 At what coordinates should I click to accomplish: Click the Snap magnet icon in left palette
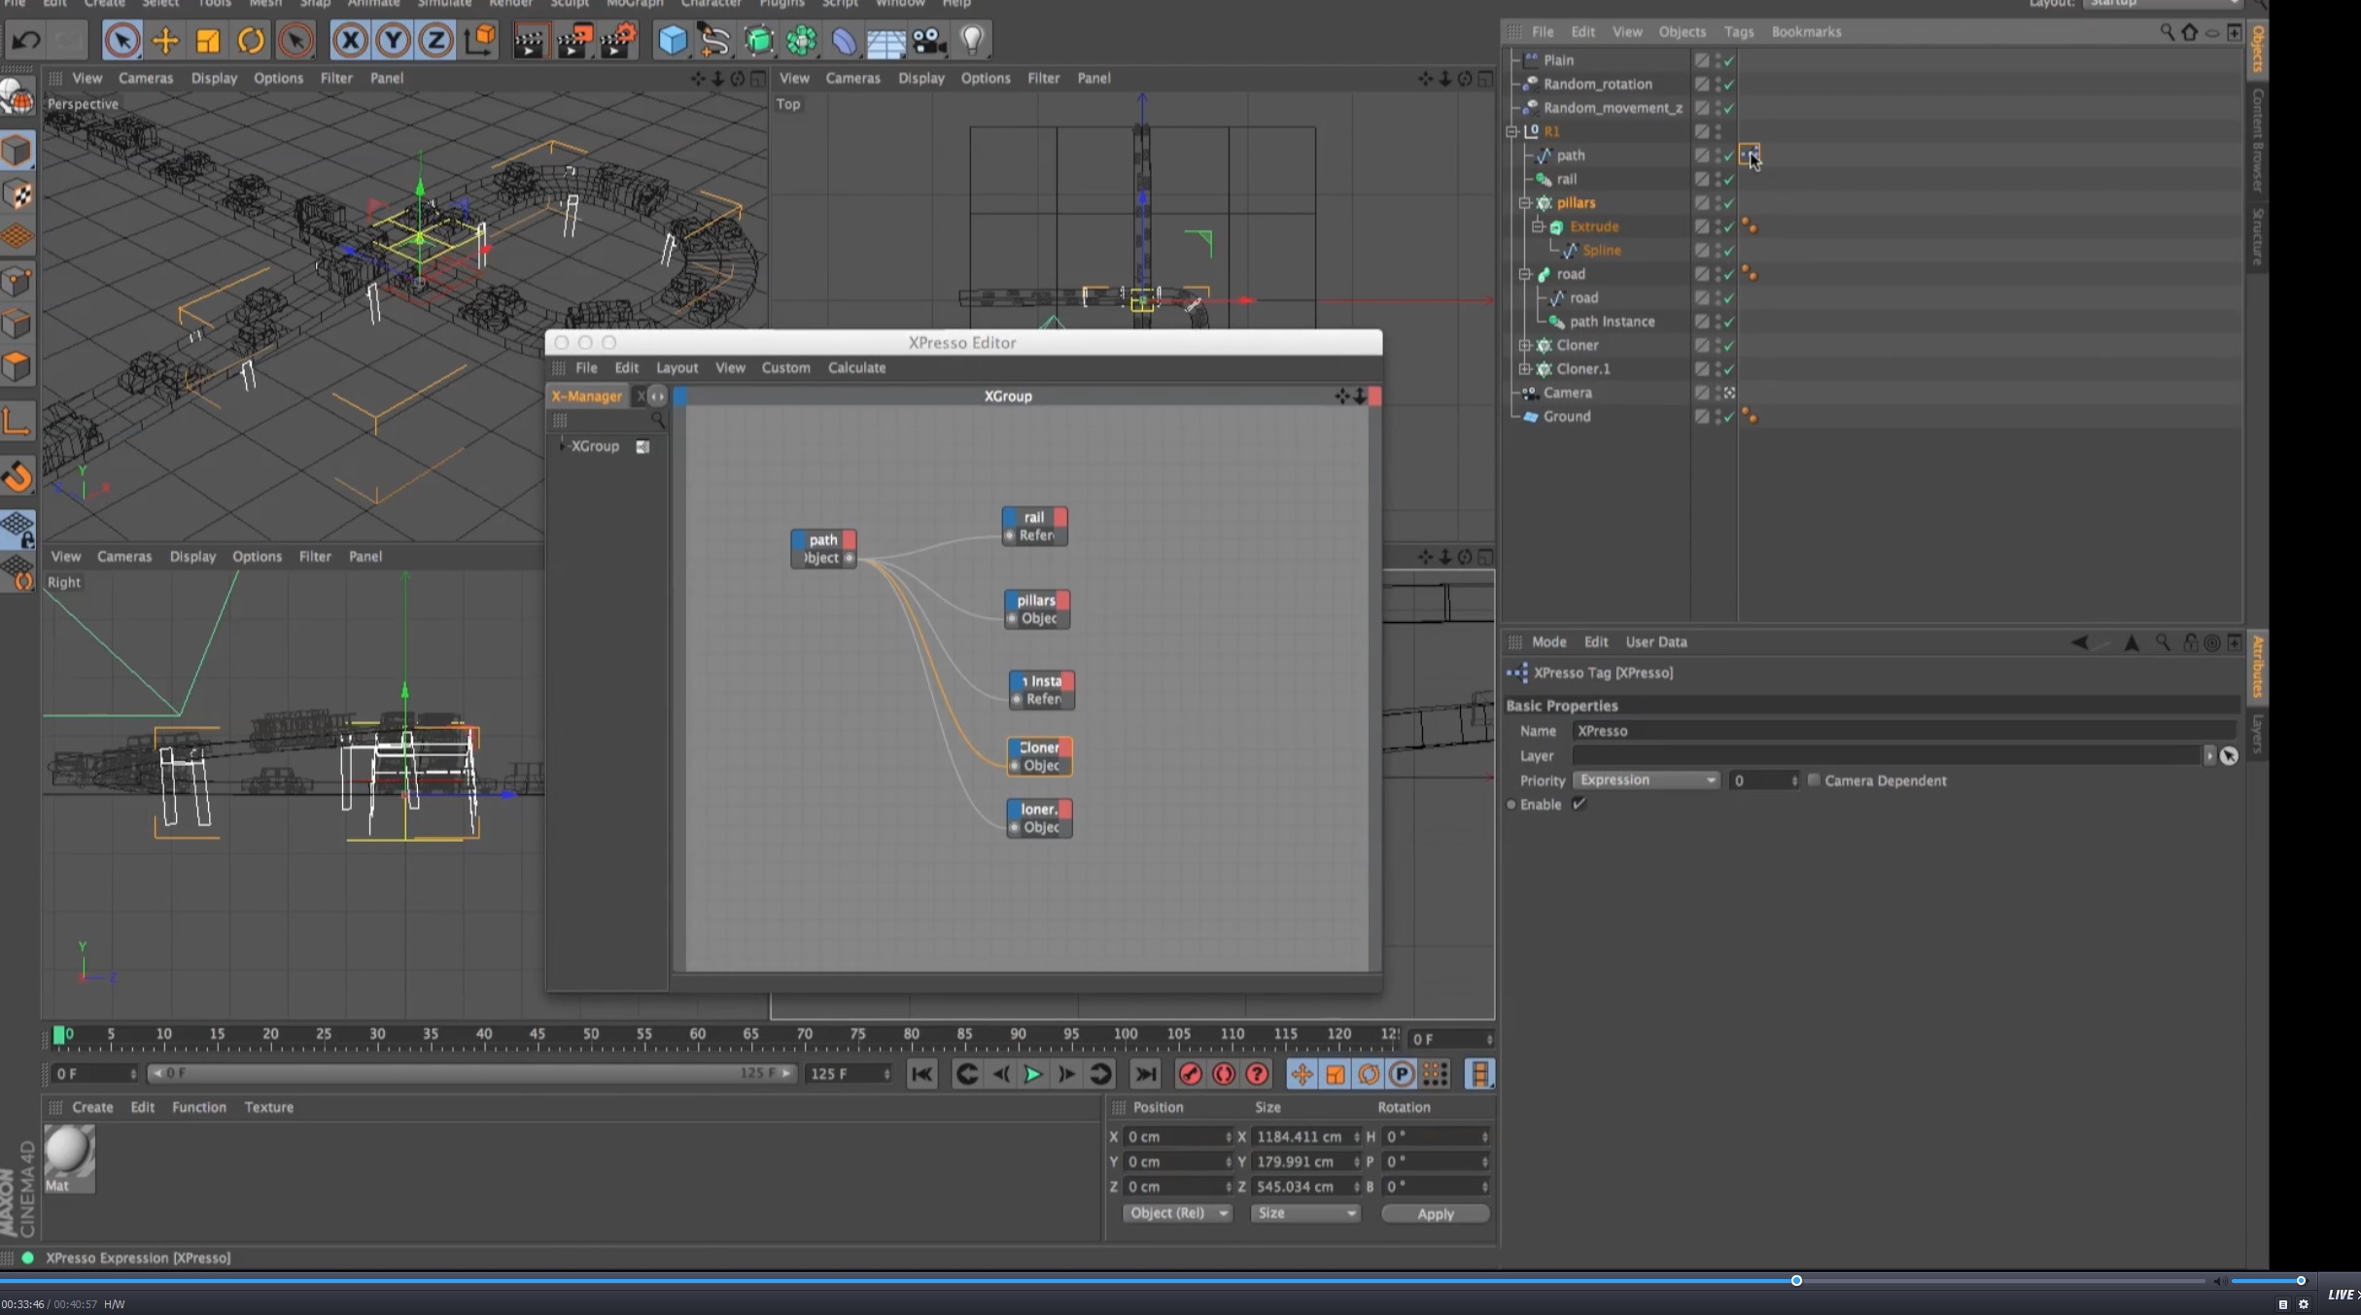click(17, 477)
